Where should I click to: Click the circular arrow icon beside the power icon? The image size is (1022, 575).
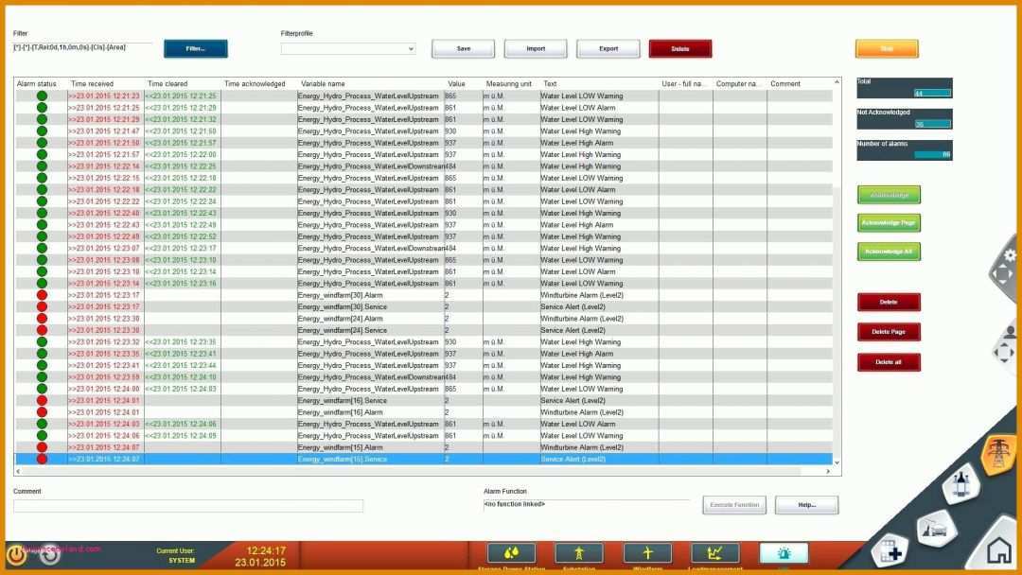[x=50, y=554]
